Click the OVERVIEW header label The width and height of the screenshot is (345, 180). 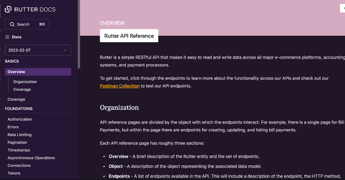112,23
